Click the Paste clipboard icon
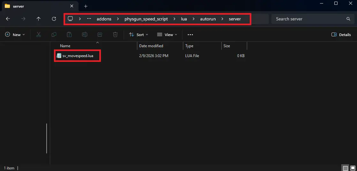 pyautogui.click(x=69, y=34)
